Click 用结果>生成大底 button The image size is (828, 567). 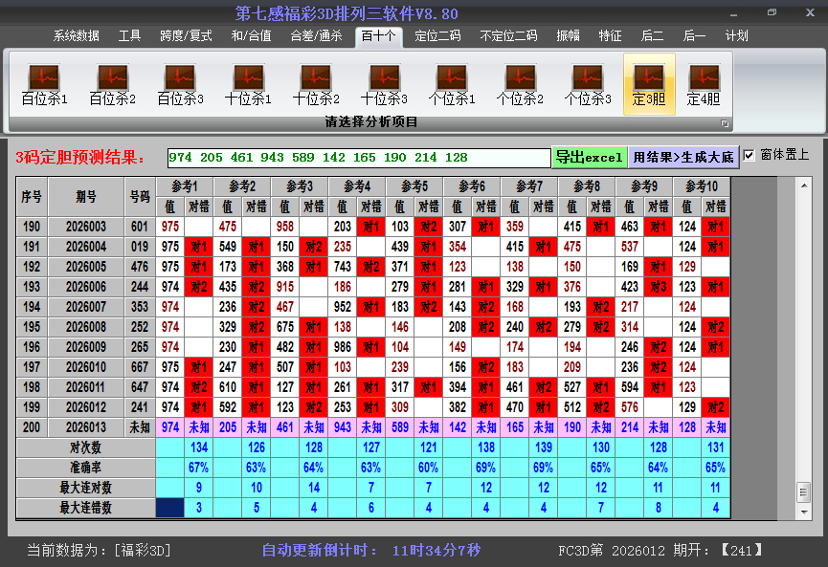(x=683, y=157)
